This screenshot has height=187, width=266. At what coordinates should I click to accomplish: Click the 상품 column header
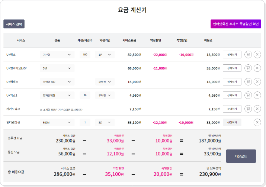coord(57,41)
